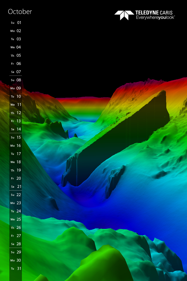The width and height of the screenshot is (187, 281).
Task: Select the date Th 26
Action: point(16,228)
